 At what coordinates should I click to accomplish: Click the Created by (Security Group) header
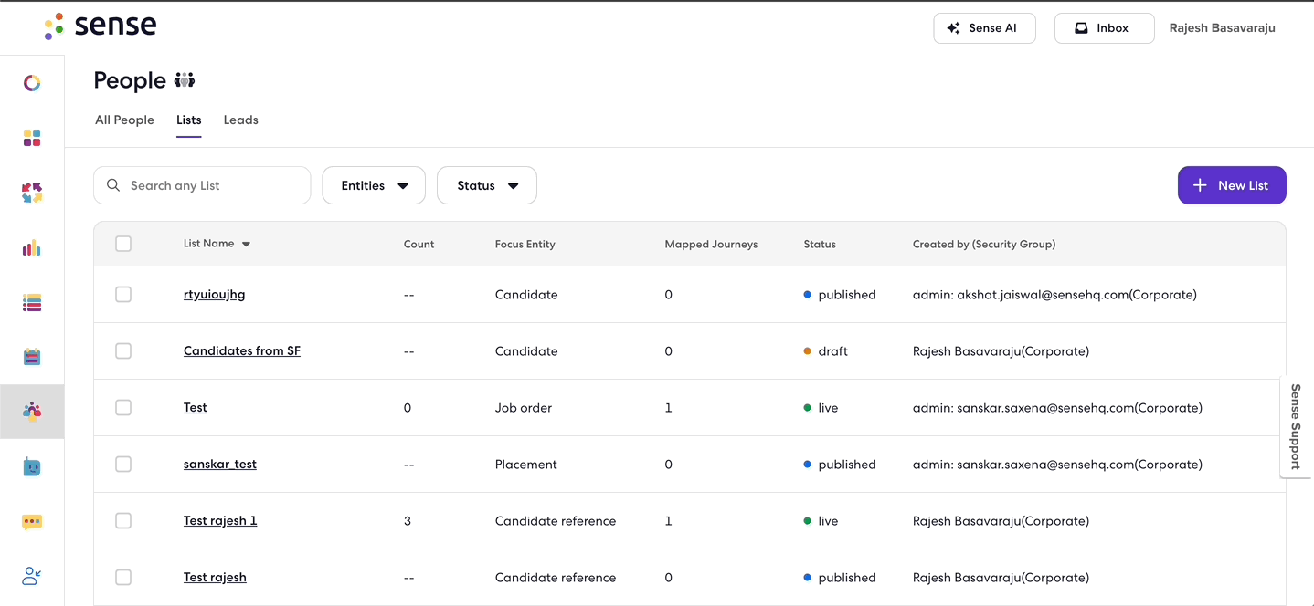(x=984, y=245)
